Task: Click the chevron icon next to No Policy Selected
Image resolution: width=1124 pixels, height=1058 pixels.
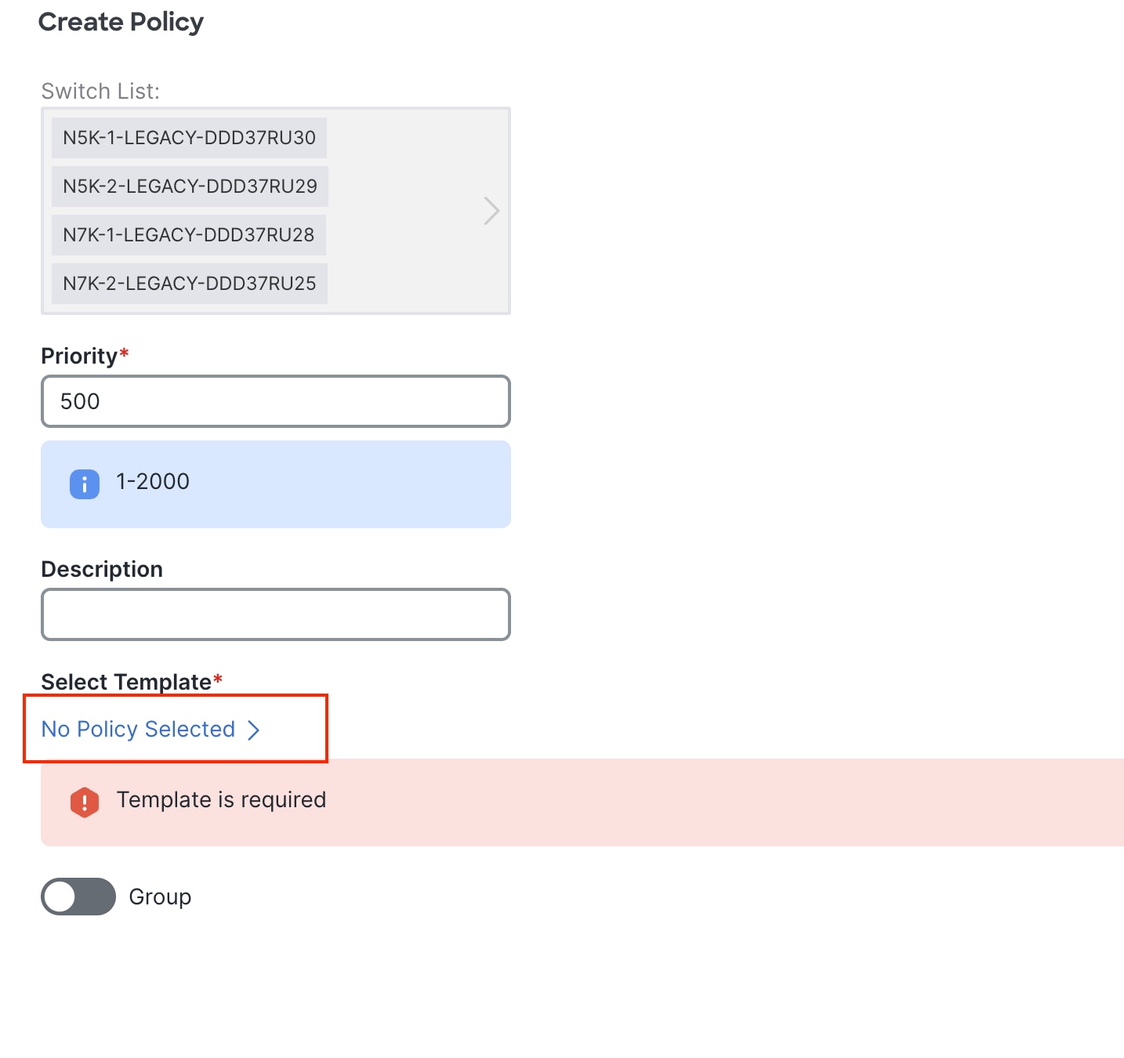Action: [x=254, y=730]
